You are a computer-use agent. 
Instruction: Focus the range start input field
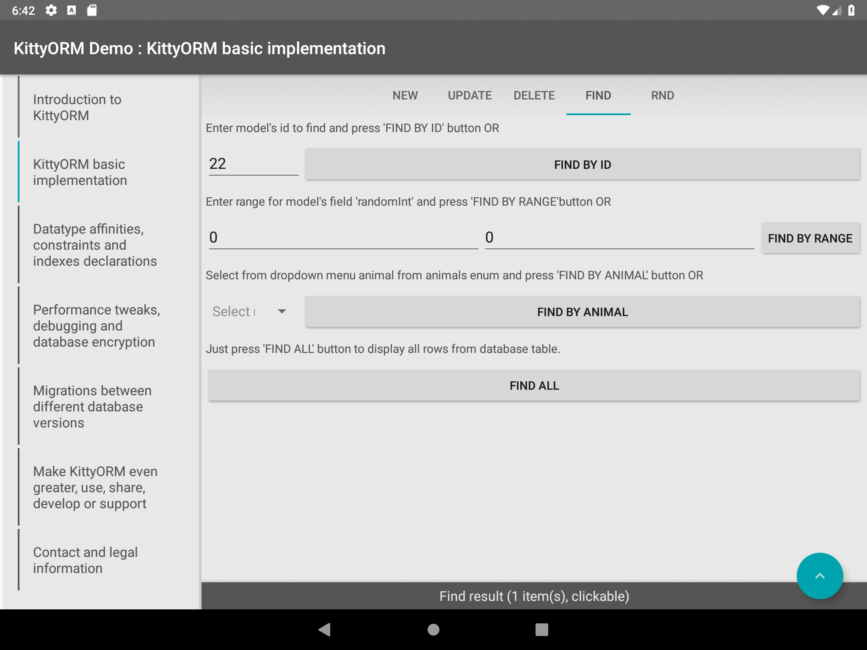coord(344,237)
